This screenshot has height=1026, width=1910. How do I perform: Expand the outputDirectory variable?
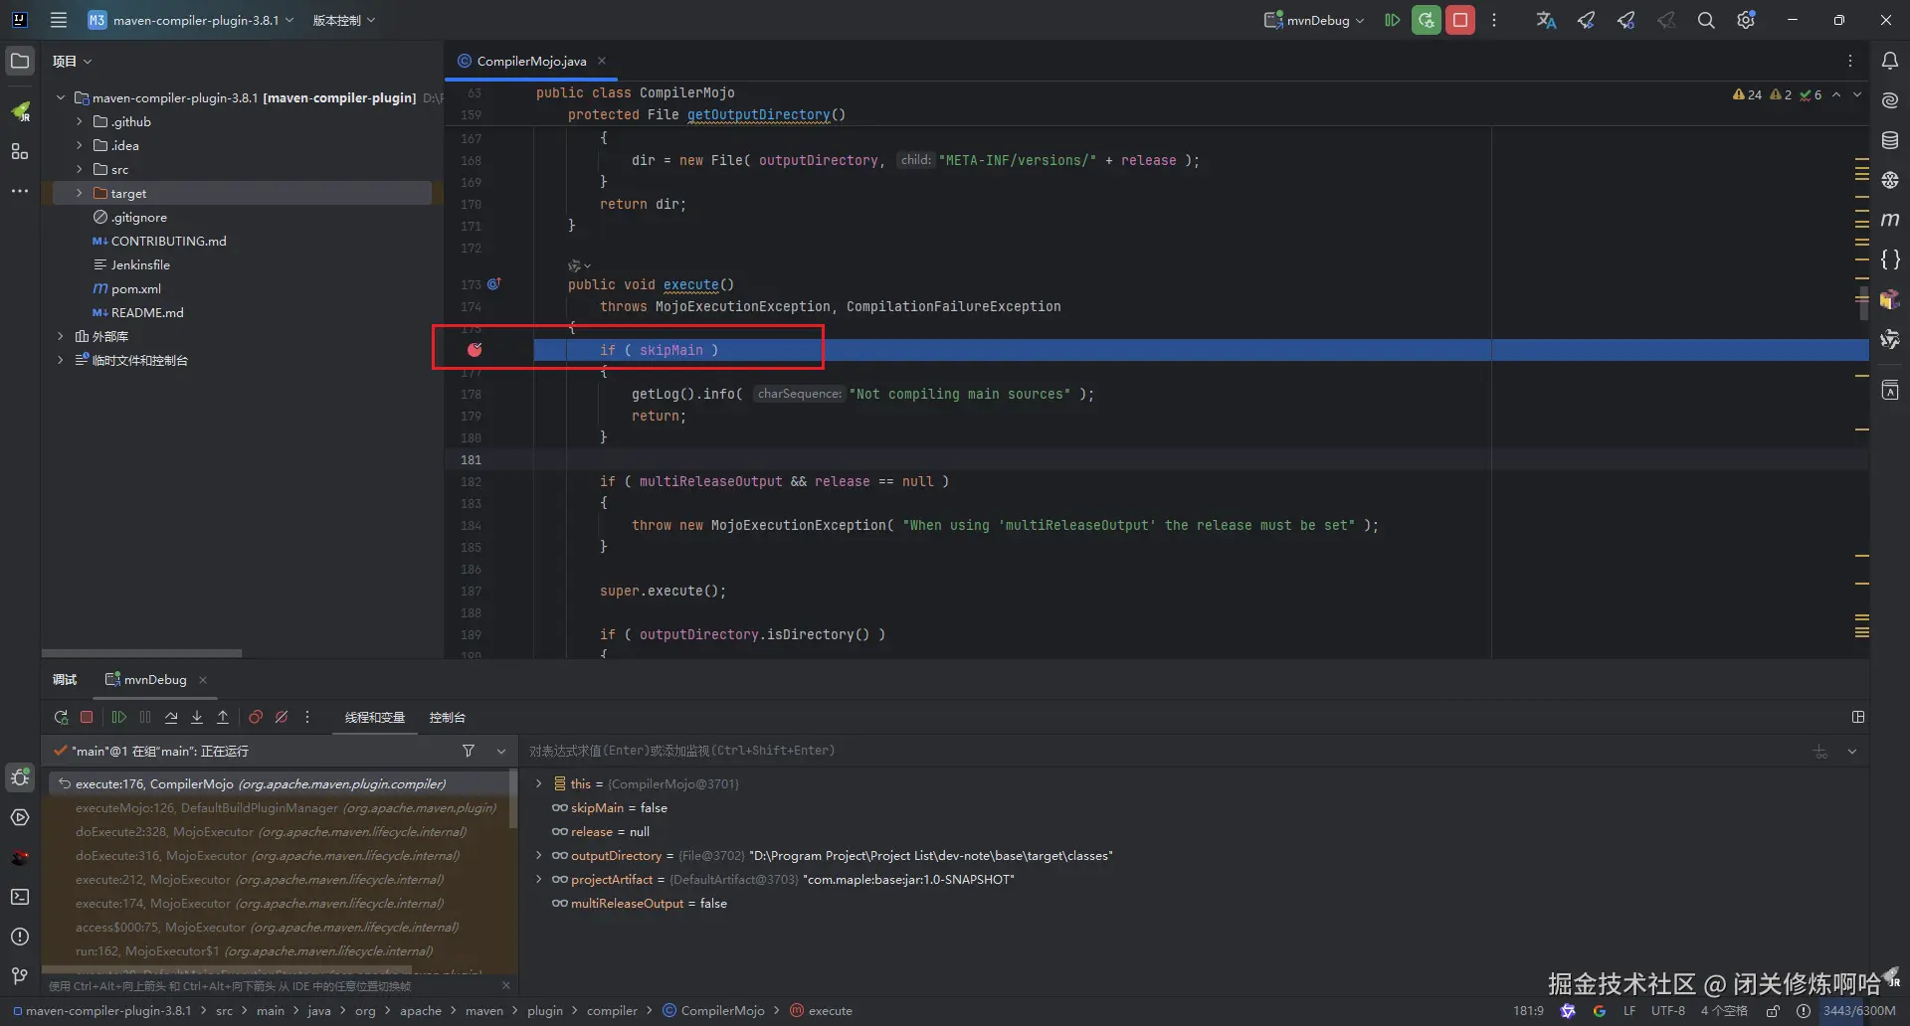(539, 855)
